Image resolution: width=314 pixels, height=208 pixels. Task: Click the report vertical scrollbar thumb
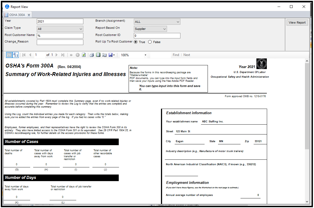click(x=307, y=106)
